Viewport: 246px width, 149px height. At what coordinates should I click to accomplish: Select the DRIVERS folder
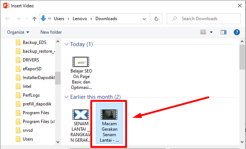tap(31, 60)
